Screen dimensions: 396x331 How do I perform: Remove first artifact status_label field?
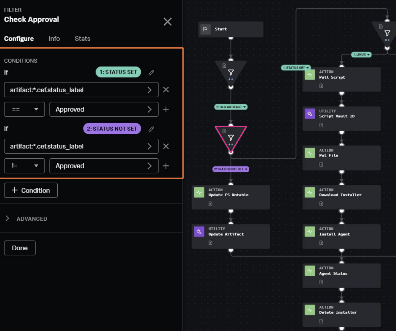166,90
